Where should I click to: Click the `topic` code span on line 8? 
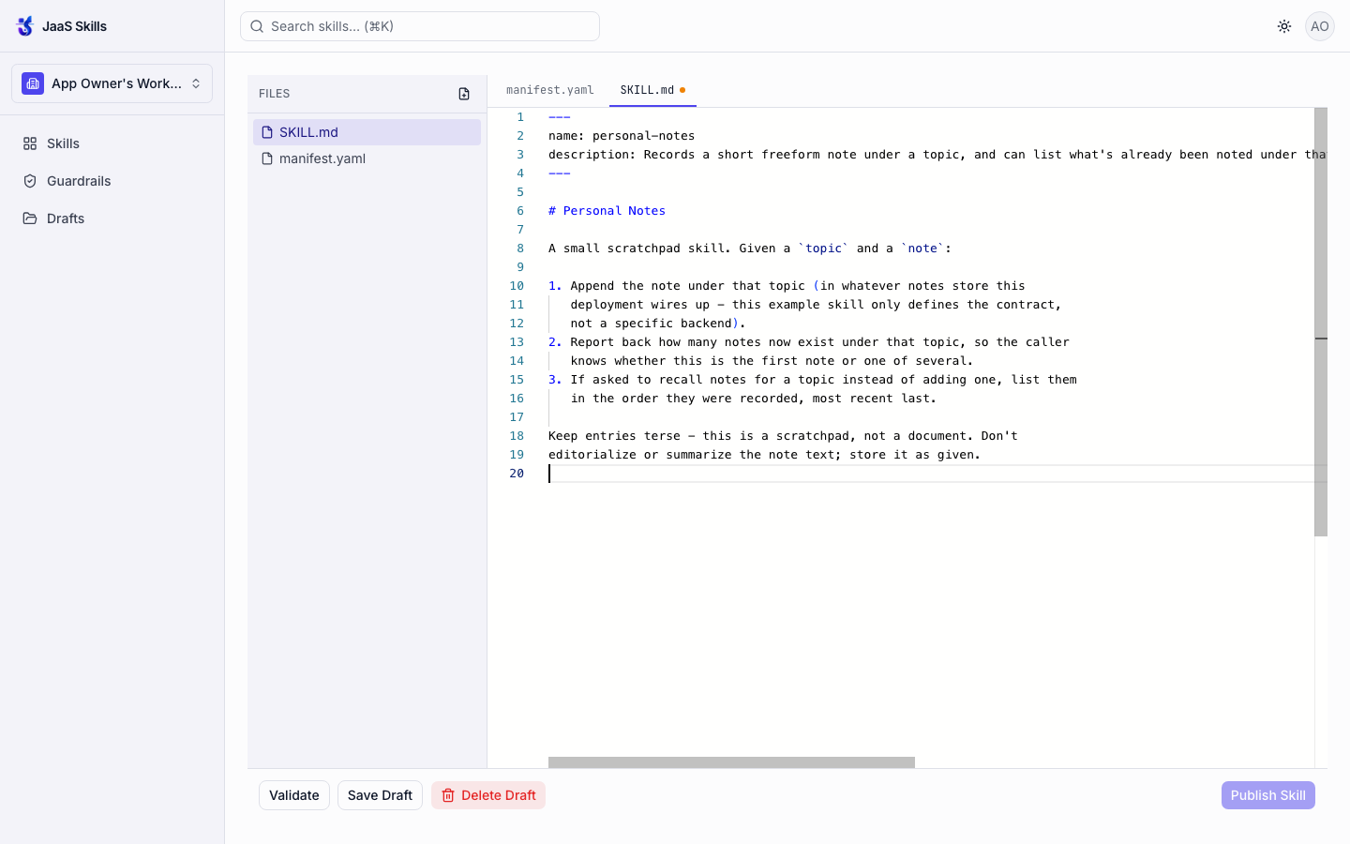click(x=823, y=249)
